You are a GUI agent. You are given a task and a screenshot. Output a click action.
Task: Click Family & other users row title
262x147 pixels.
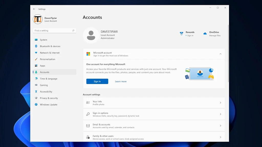point(103,136)
